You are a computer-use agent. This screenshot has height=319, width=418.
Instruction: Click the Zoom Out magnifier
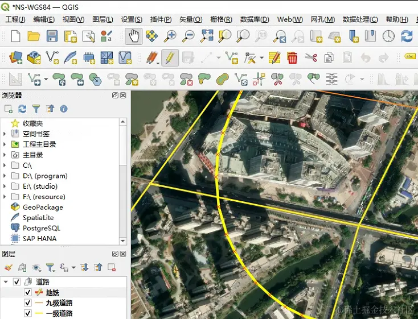click(188, 36)
